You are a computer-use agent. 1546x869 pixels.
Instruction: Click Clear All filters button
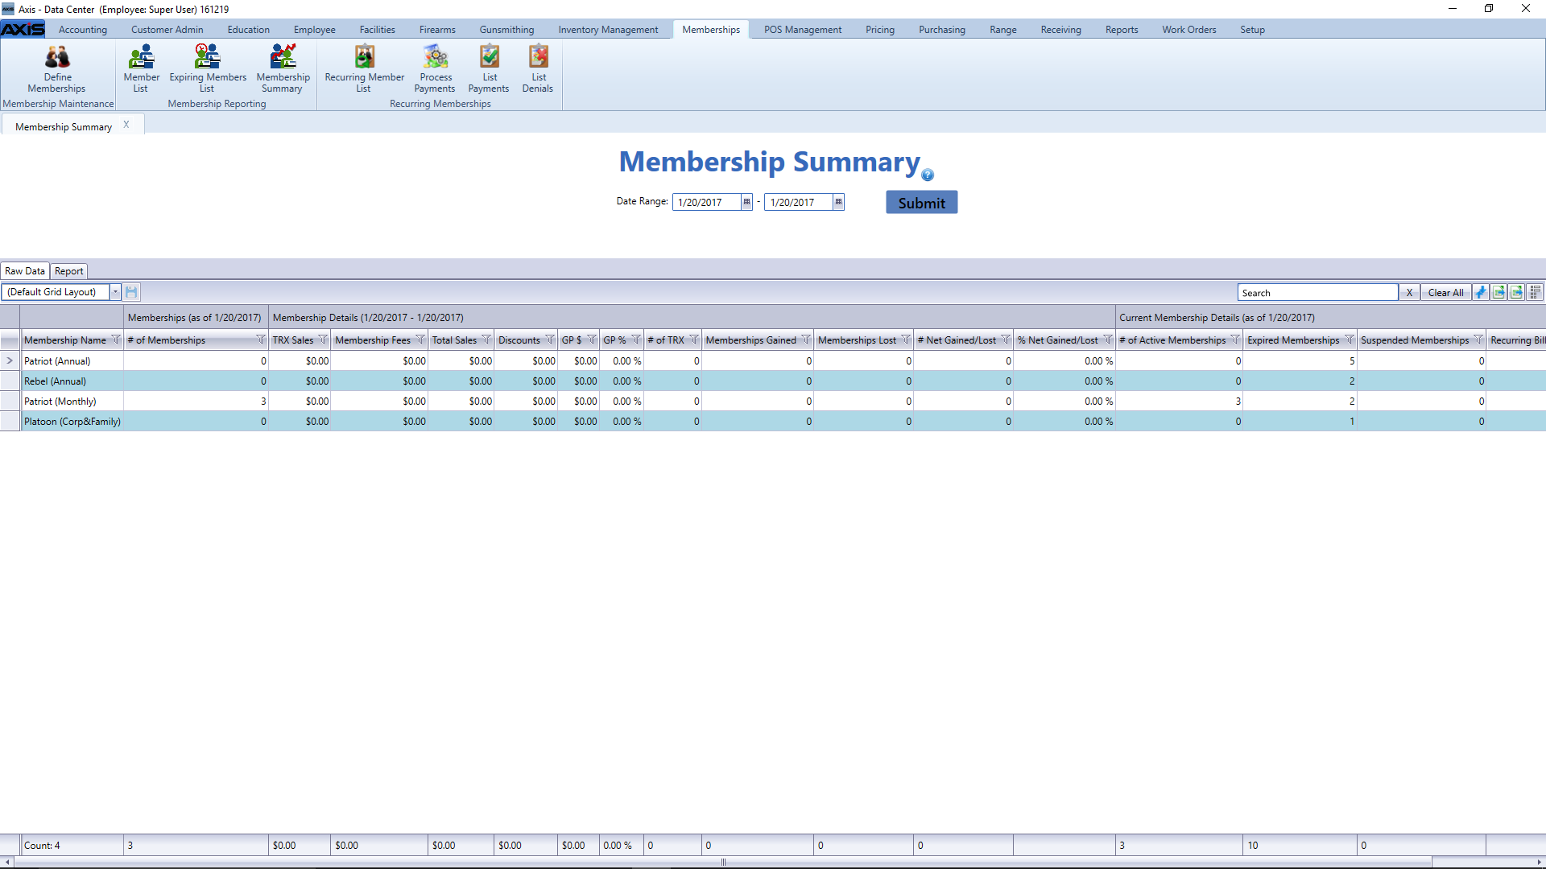coord(1446,293)
